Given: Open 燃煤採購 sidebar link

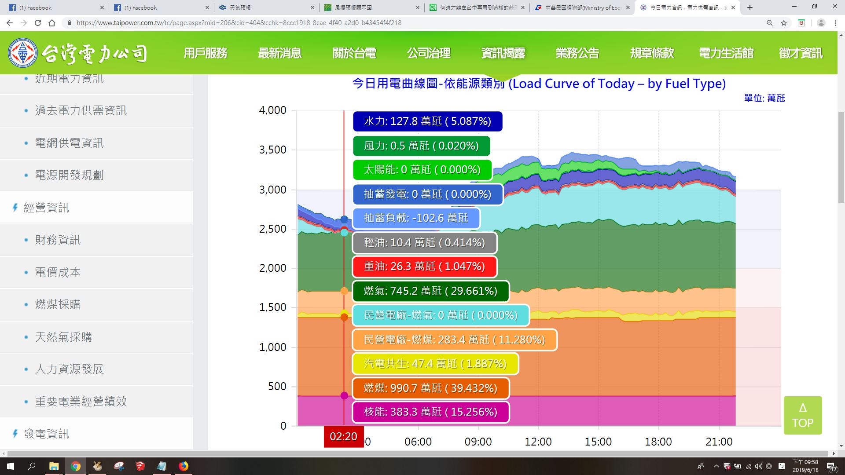Looking at the screenshot, I should (x=58, y=304).
